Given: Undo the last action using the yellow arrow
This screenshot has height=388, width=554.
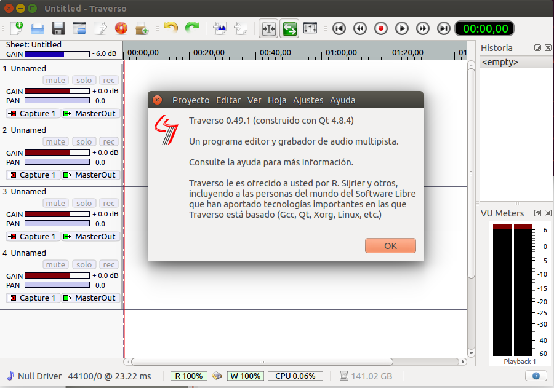Looking at the screenshot, I should [x=171, y=28].
